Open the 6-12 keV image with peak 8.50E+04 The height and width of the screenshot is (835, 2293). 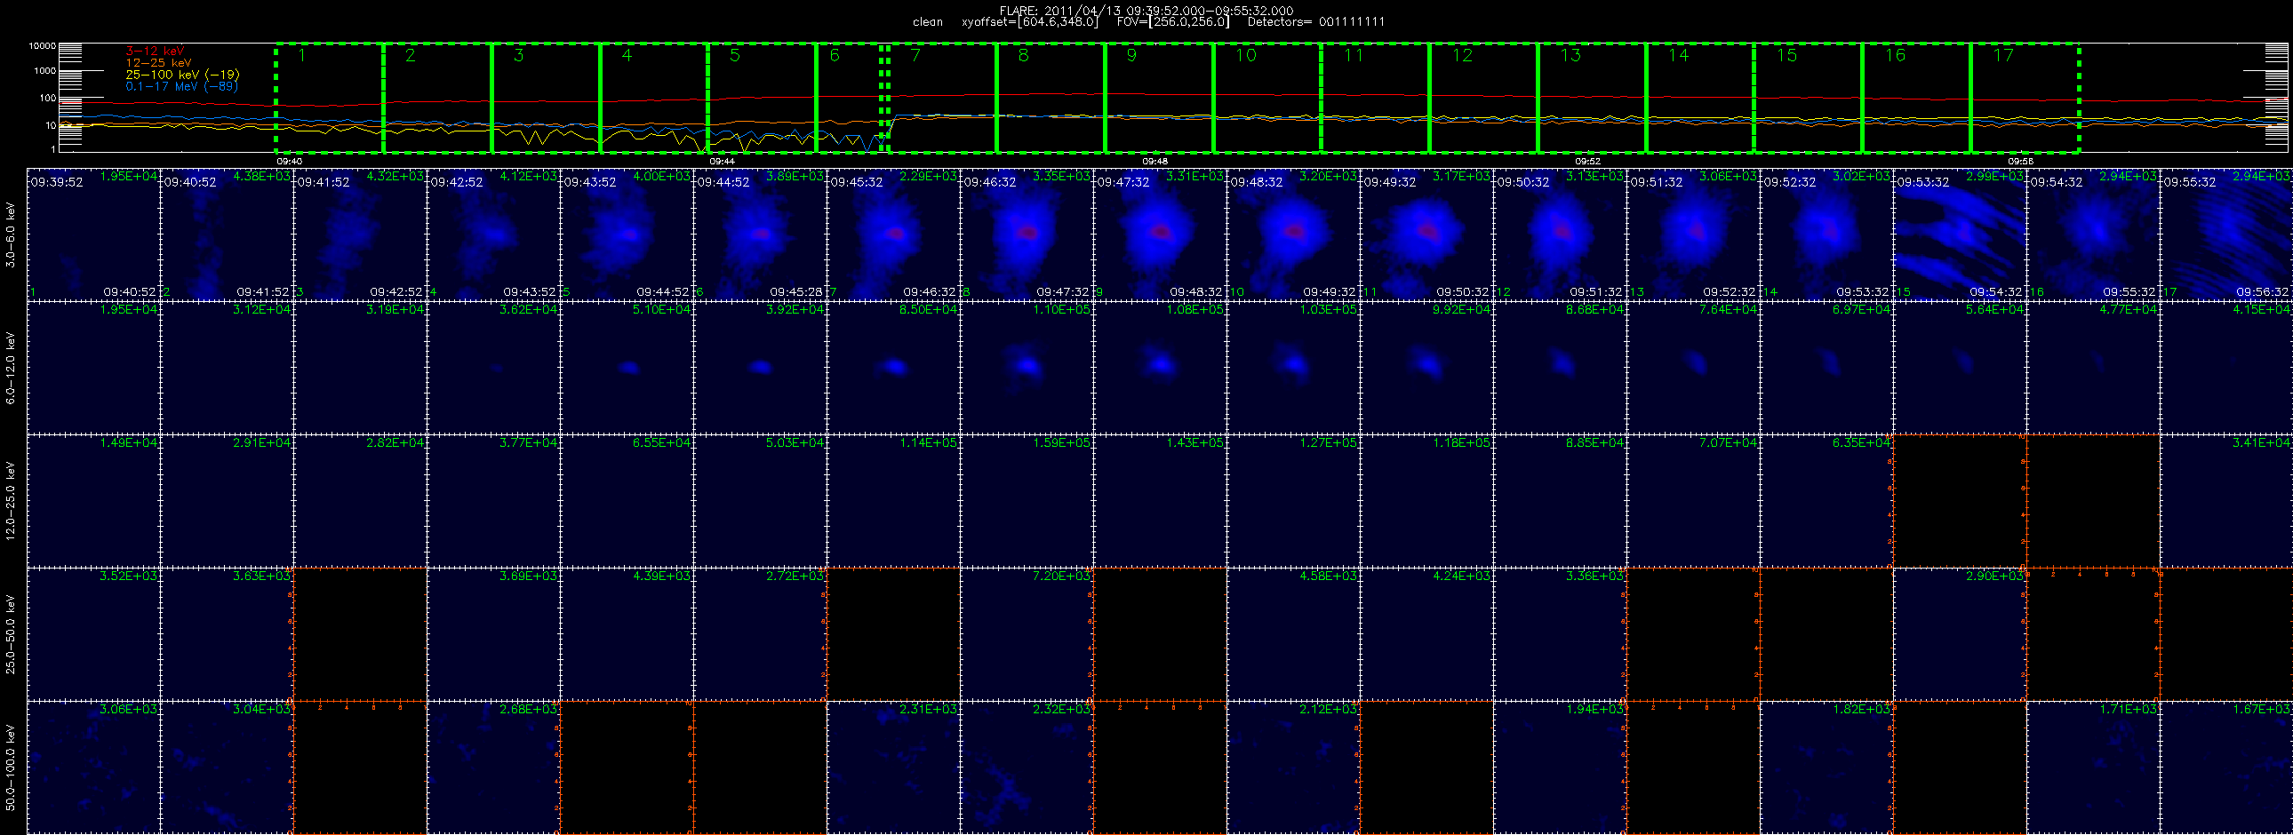pyautogui.click(x=894, y=367)
